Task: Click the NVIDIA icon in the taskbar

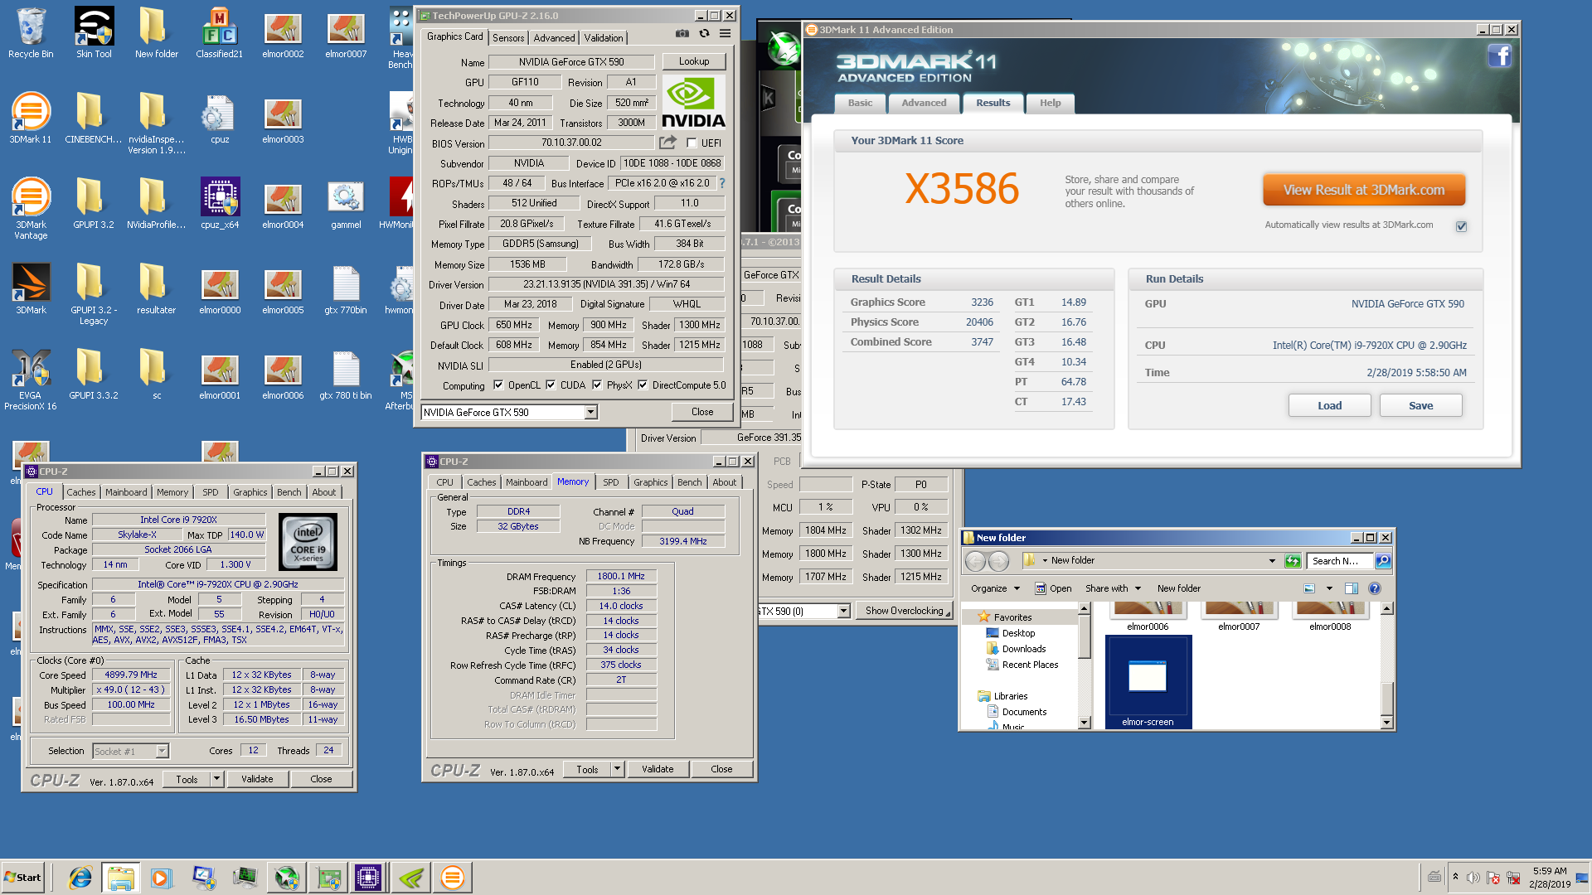Action: pyautogui.click(x=411, y=878)
